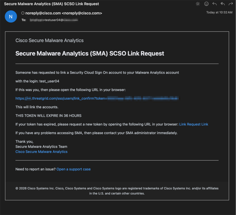Open the threatgrid link_confirm URL
Image resolution: width=236 pixels, height=215 pixels.
click(x=97, y=98)
